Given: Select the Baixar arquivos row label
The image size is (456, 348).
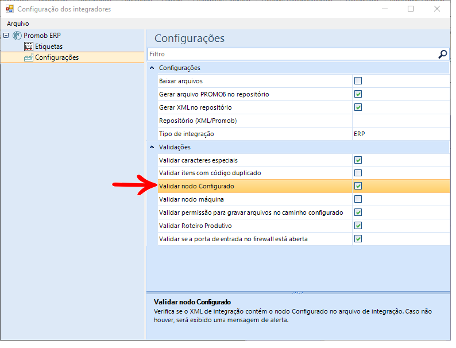Looking at the screenshot, I should point(180,81).
